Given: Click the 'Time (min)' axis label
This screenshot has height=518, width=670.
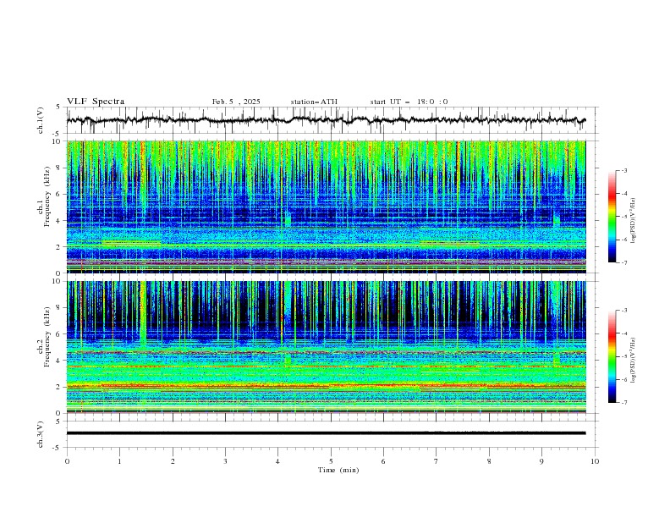Looking at the screenshot, I should 338,470.
